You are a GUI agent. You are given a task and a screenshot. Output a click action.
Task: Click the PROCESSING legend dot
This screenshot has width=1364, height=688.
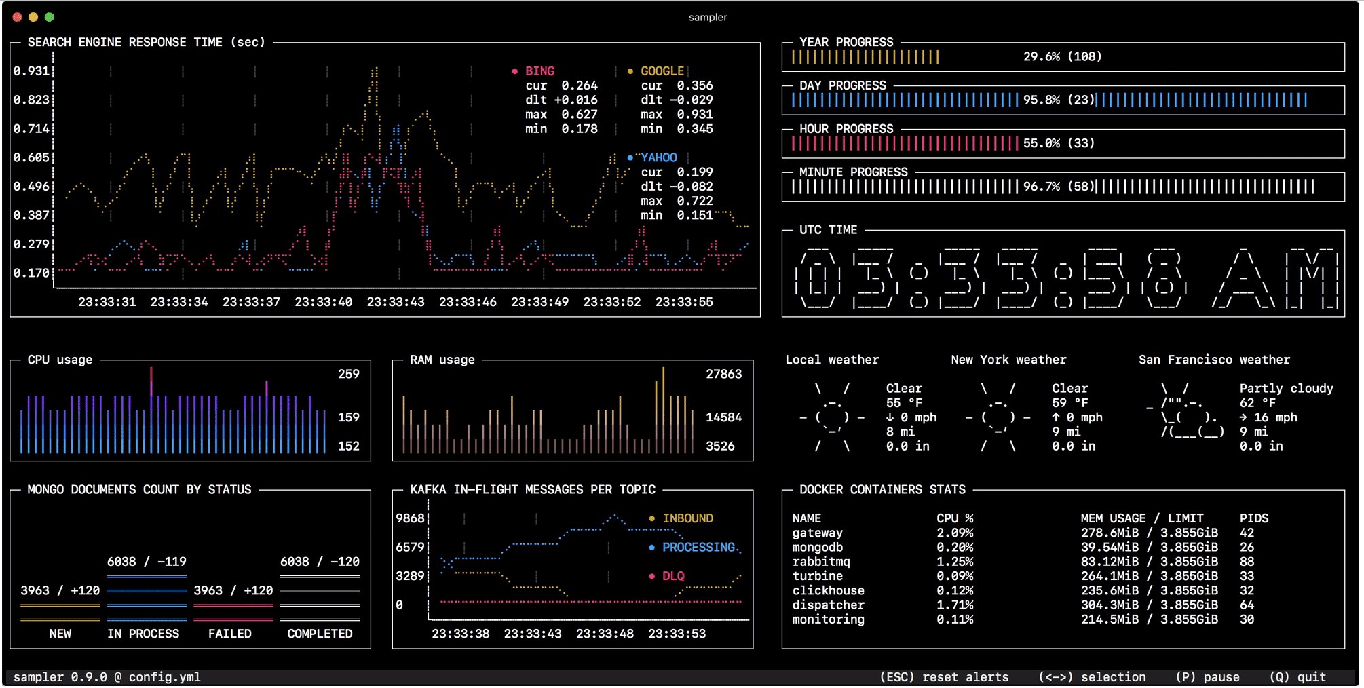pos(652,548)
